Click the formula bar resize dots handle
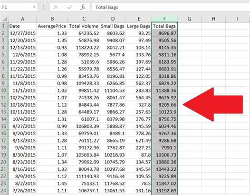Image resolution: width=250 pixels, height=195 pixels. [44, 7]
